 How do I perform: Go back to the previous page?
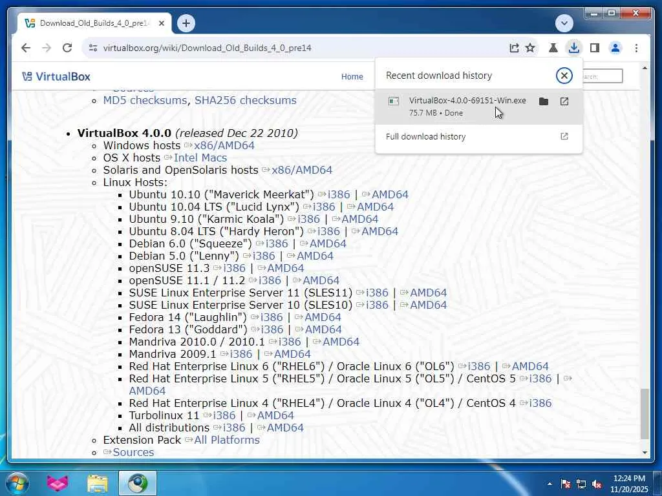tap(26, 48)
